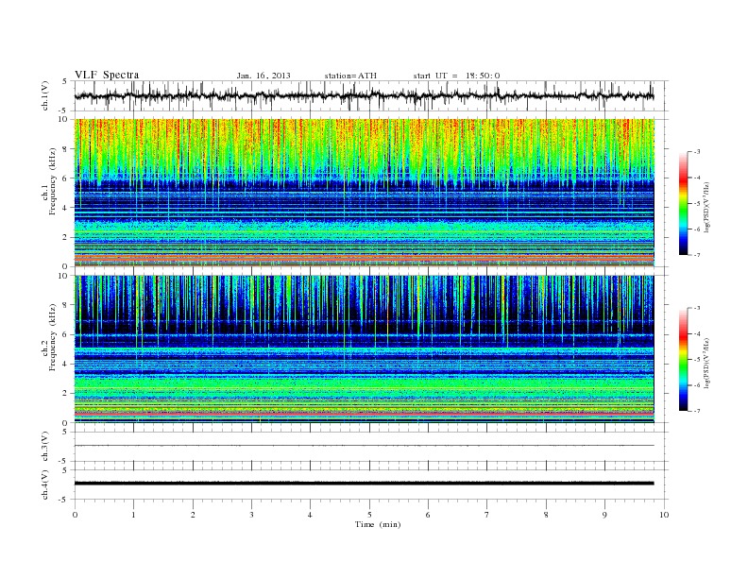
Task: Click time axis tick label '1'
Action: click(x=133, y=515)
